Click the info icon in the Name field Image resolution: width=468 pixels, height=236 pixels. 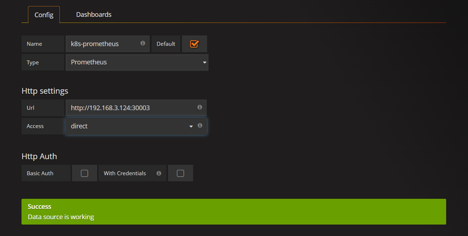pos(143,43)
